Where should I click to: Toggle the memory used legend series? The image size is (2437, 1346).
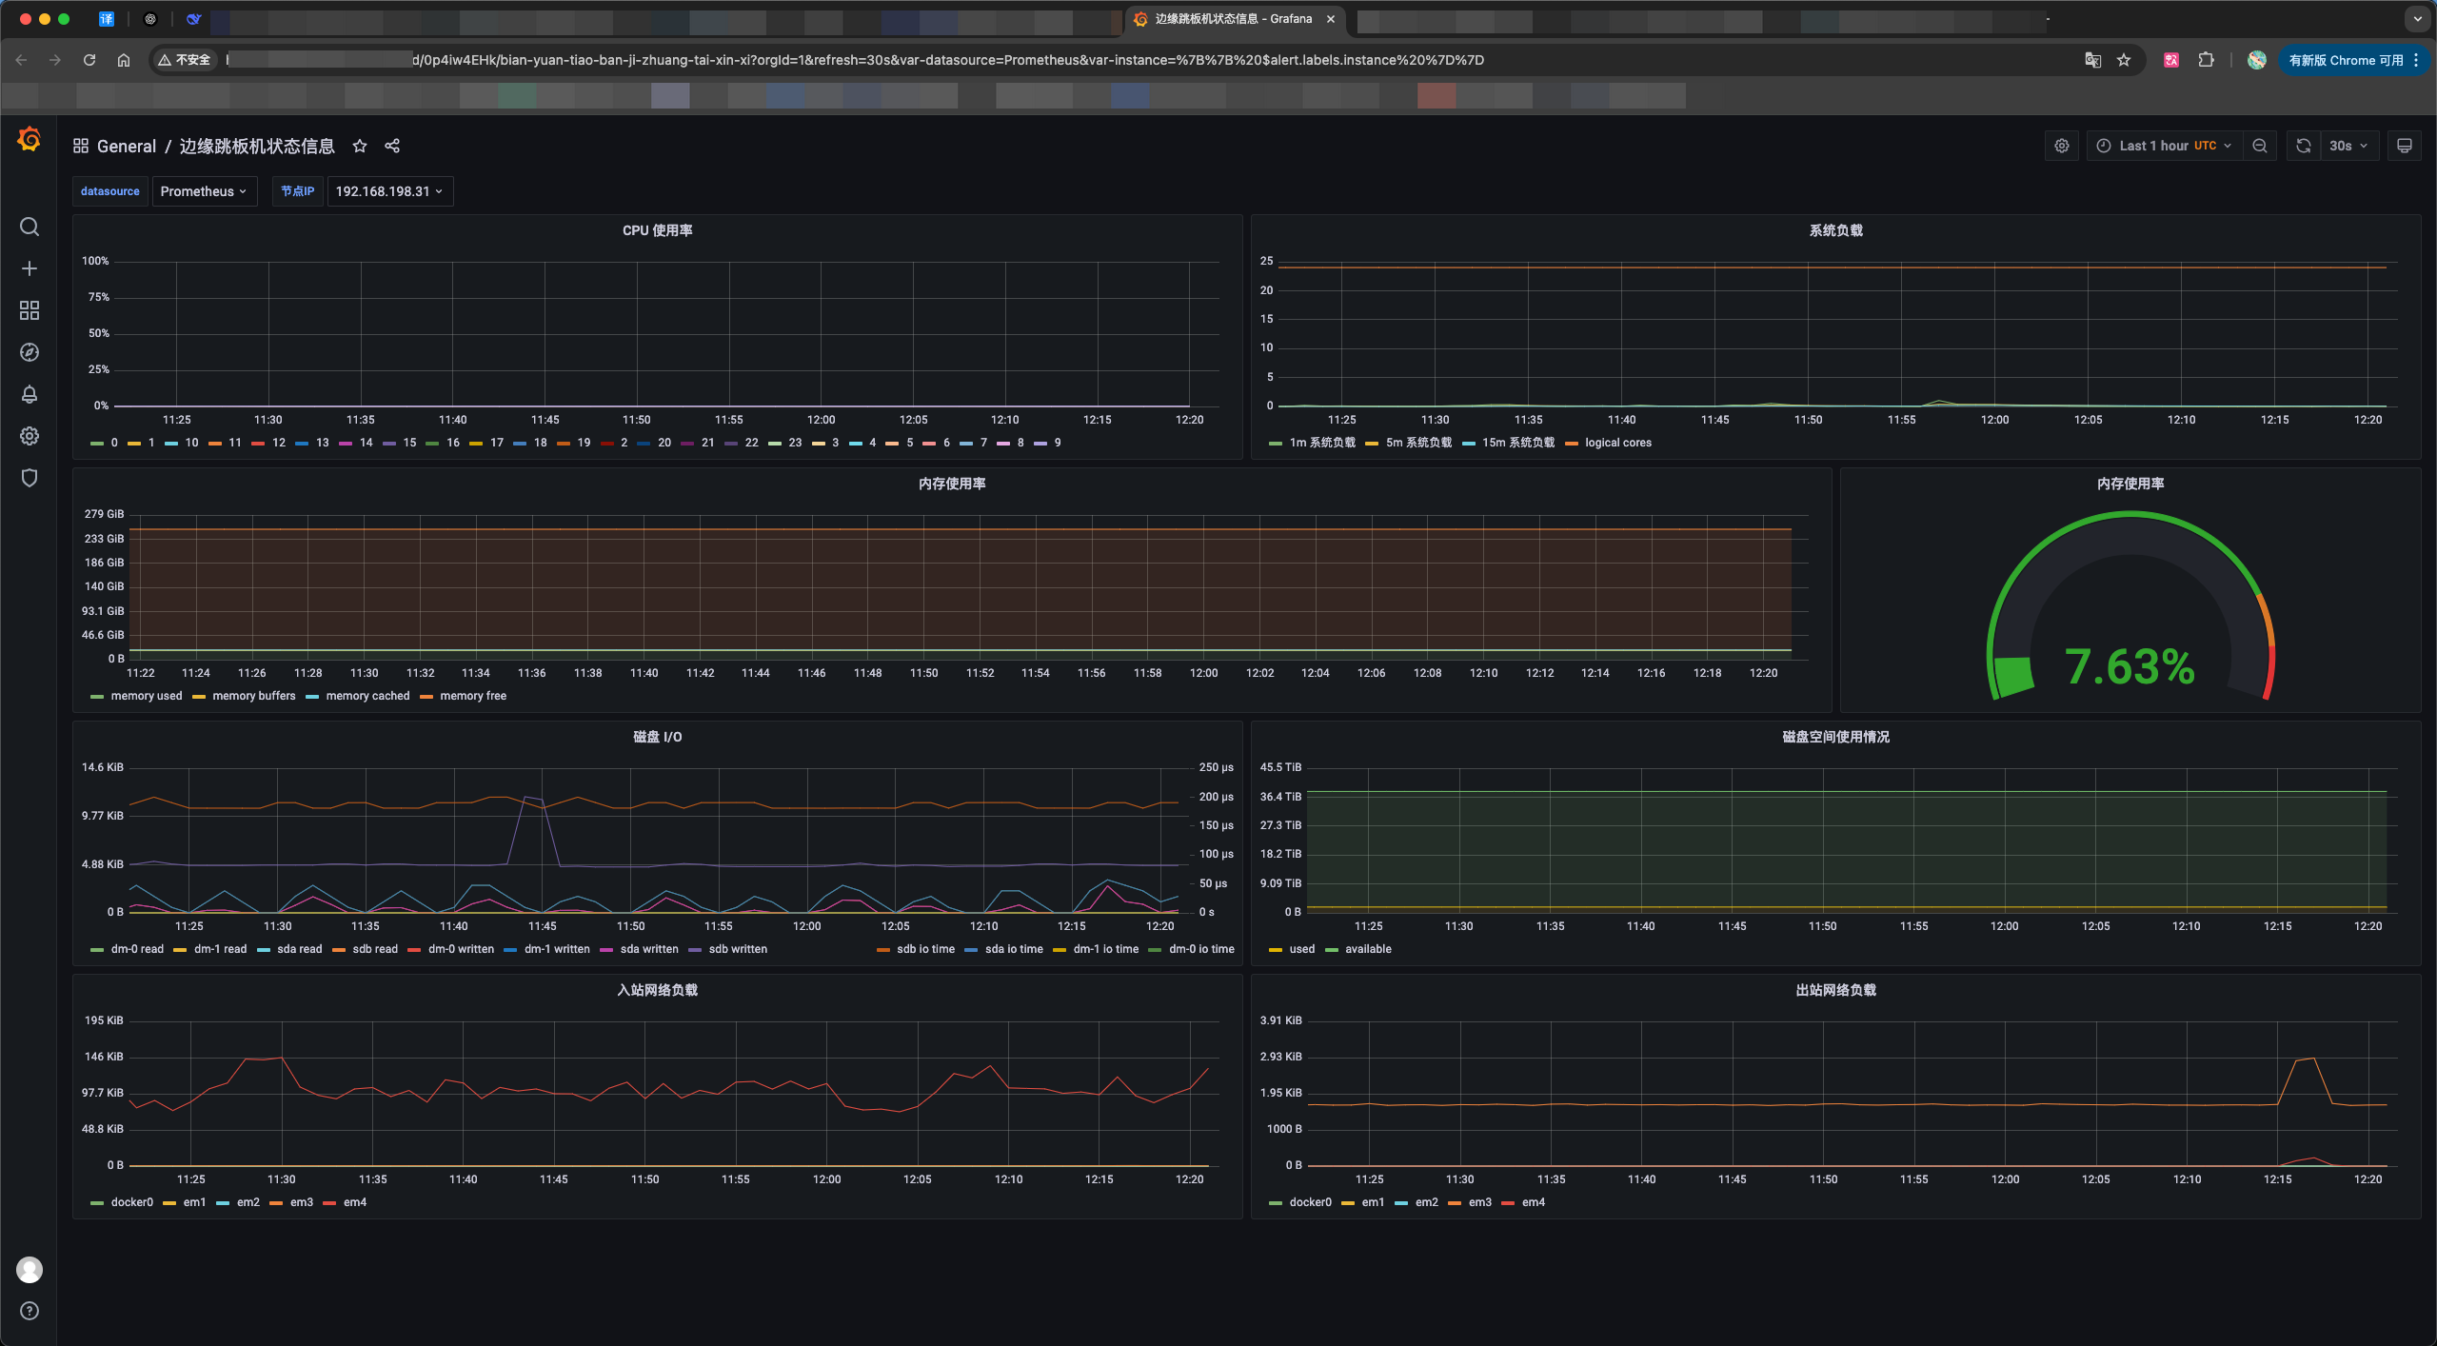[x=146, y=696]
